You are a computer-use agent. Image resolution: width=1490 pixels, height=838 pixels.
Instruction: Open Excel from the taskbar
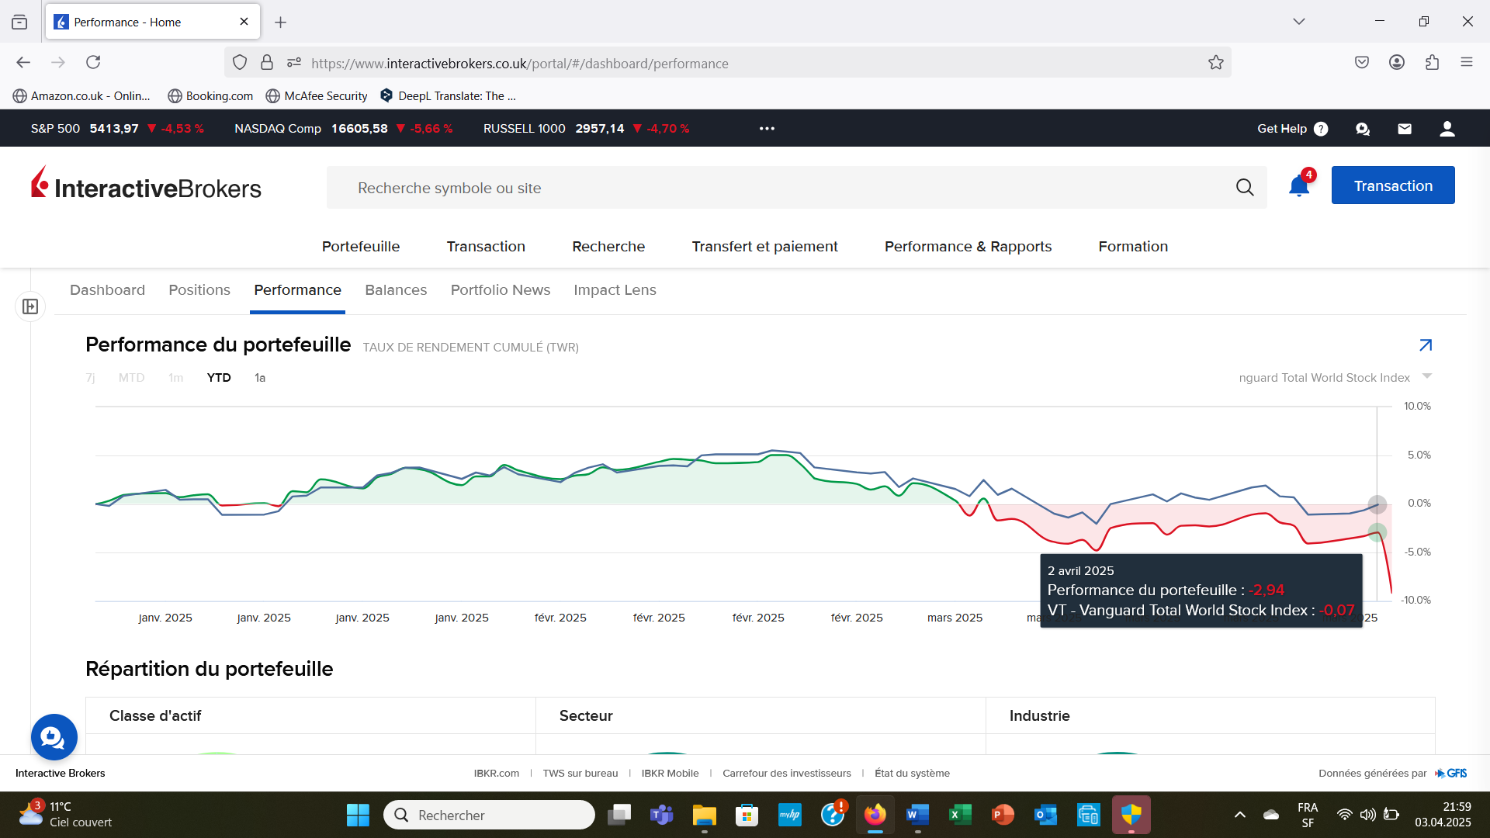[960, 815]
